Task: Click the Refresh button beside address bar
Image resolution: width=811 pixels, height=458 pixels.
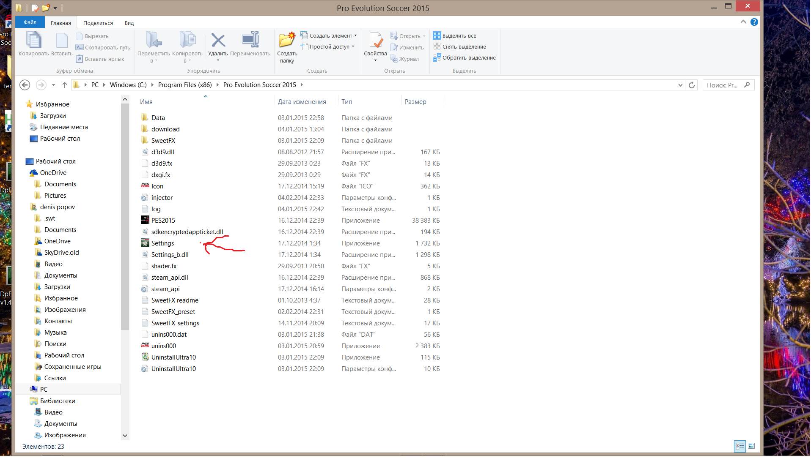Action: (x=692, y=85)
